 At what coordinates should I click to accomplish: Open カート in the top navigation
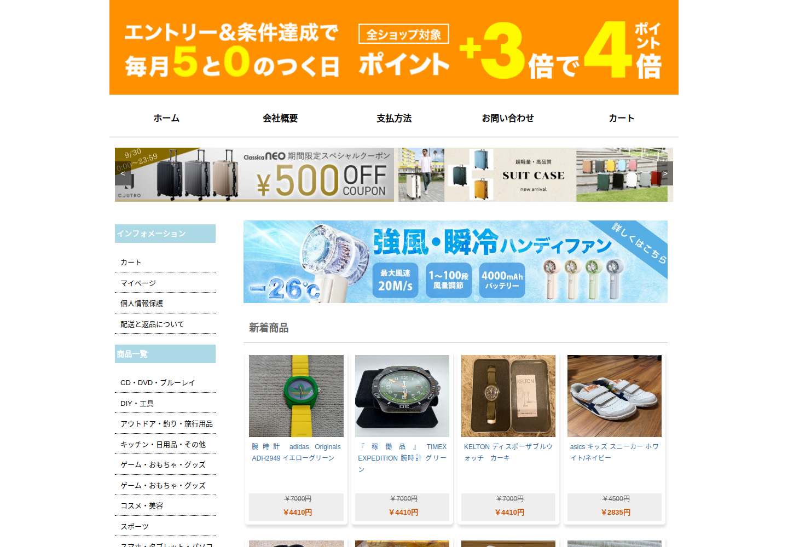[622, 118]
